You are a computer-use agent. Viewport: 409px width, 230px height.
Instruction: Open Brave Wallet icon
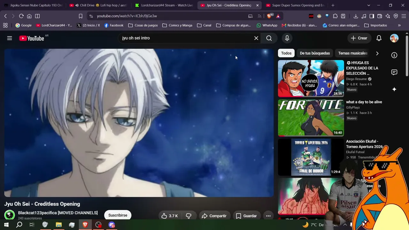[x=380, y=16]
